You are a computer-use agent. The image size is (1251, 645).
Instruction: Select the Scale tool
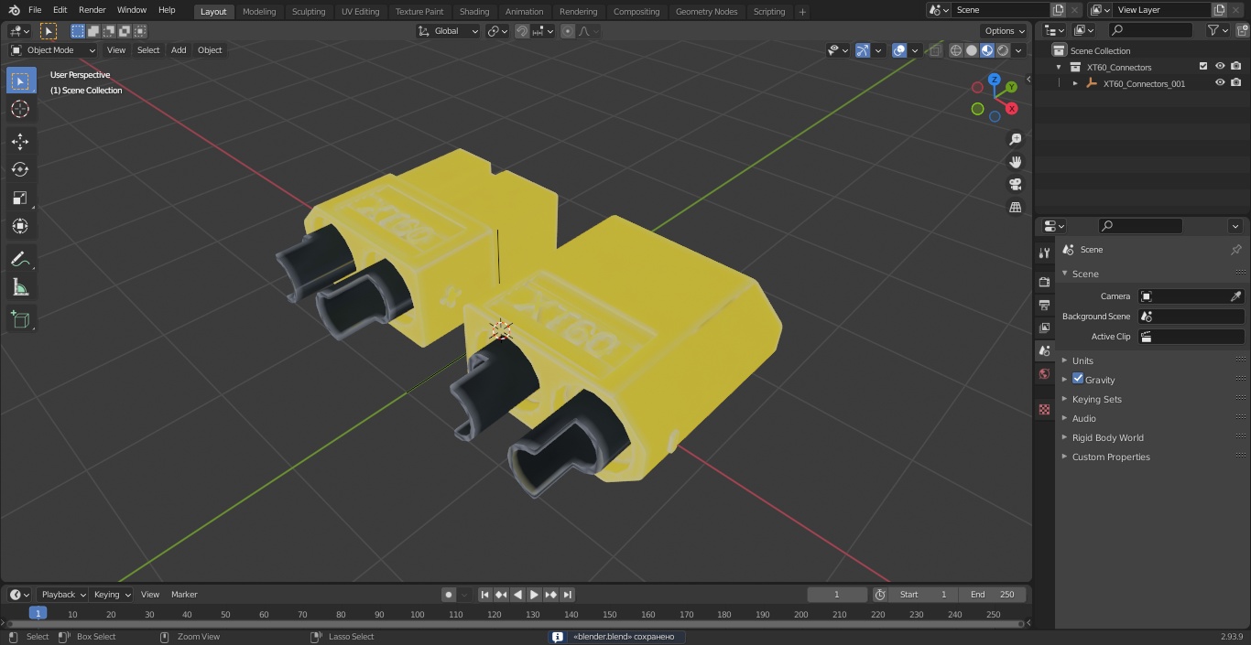[20, 198]
